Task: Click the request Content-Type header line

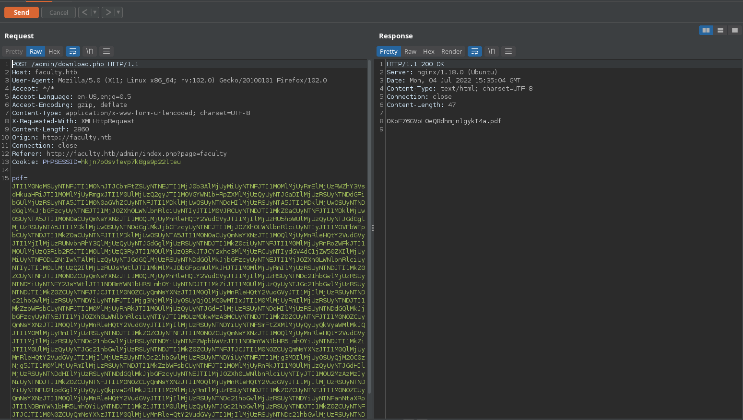Action: point(131,113)
